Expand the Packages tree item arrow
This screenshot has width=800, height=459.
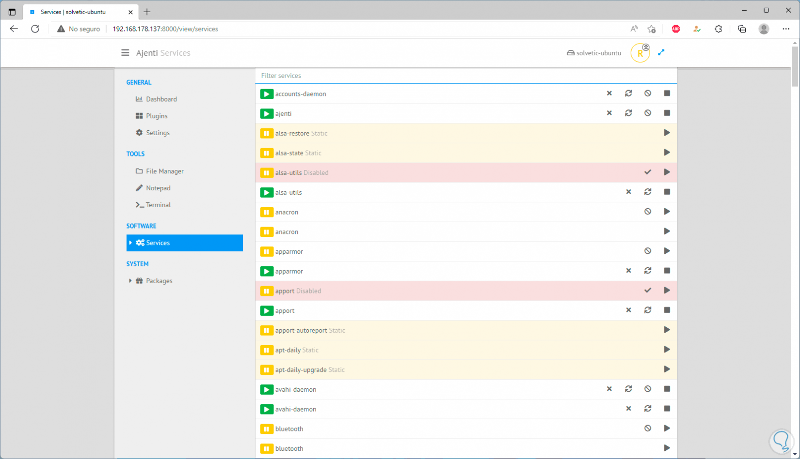(x=130, y=281)
